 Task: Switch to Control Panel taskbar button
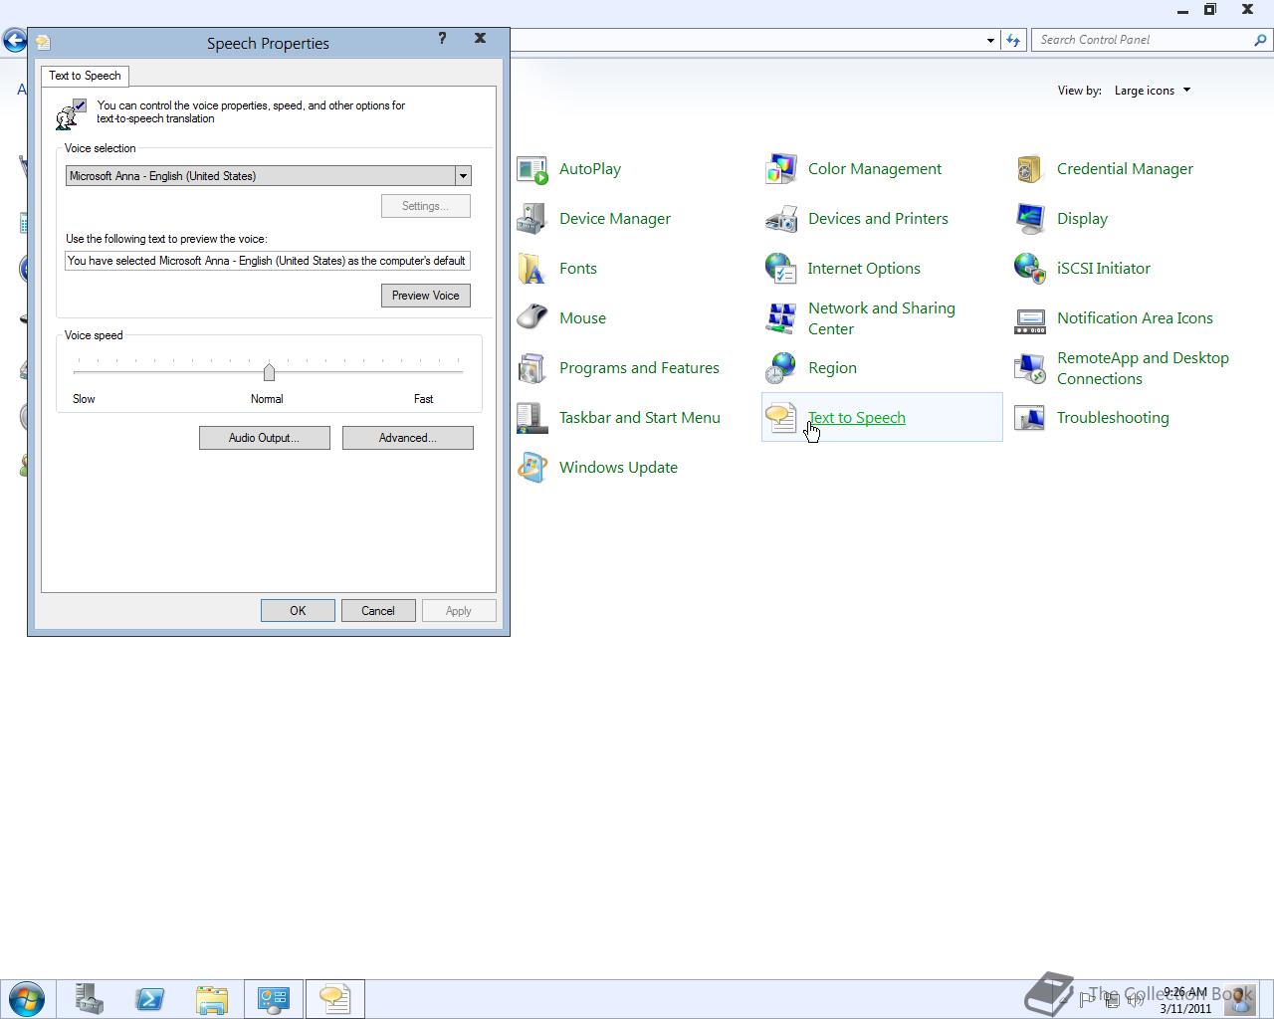[x=274, y=999]
